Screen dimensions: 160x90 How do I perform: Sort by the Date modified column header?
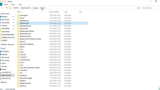(x=54, y=12)
